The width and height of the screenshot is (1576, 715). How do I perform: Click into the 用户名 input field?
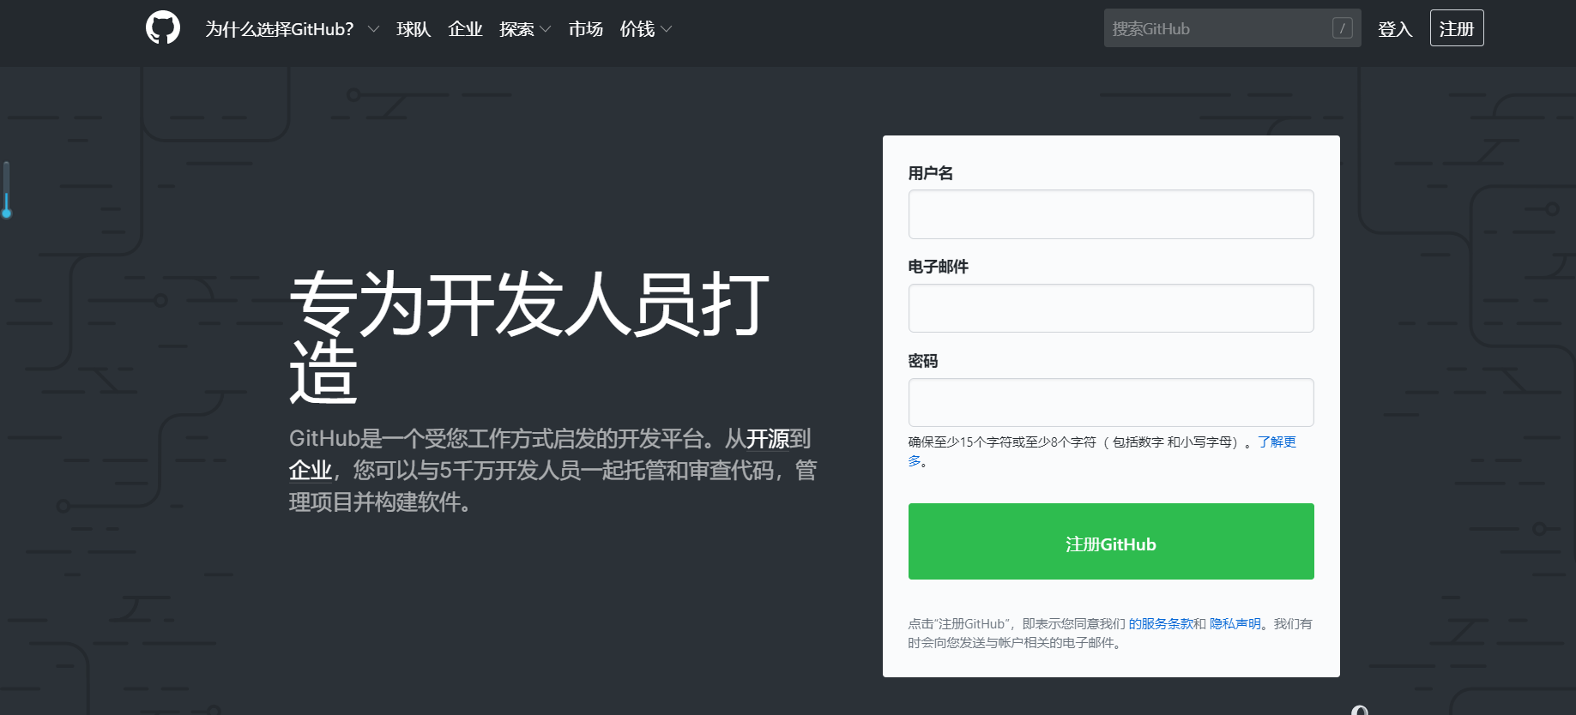(x=1111, y=214)
